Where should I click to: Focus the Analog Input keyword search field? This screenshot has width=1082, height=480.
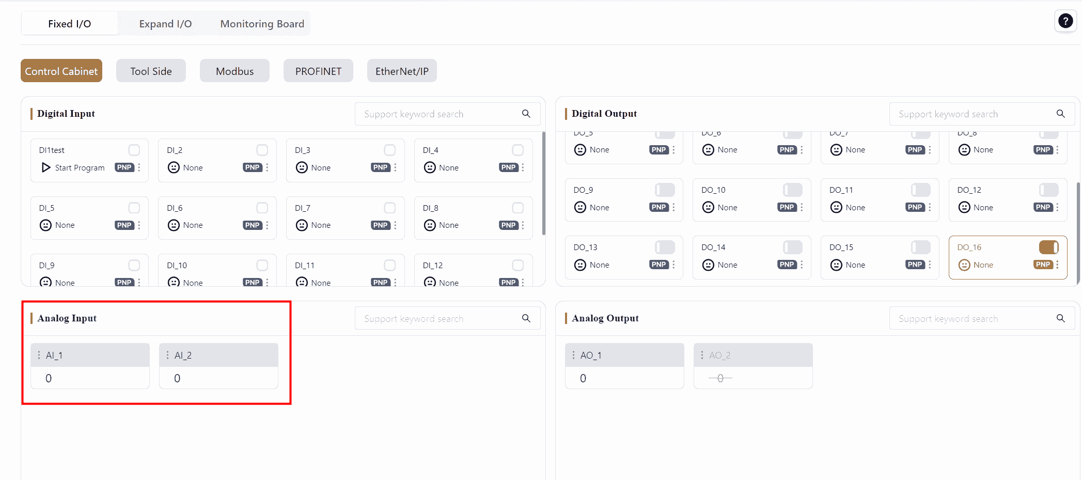coord(439,319)
